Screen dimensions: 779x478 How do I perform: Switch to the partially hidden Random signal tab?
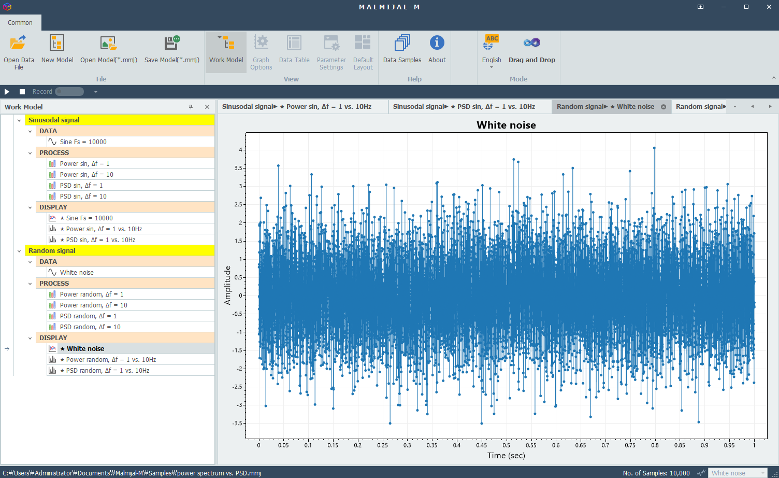(x=700, y=106)
